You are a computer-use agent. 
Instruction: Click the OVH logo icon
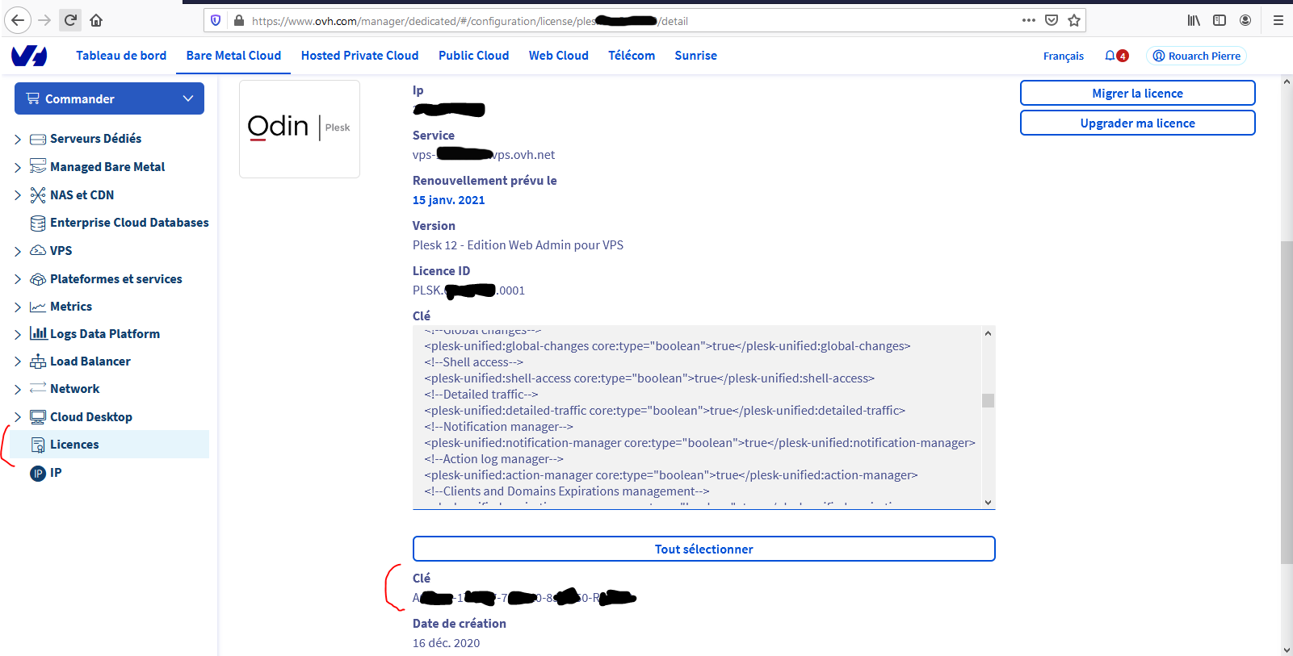pos(29,56)
